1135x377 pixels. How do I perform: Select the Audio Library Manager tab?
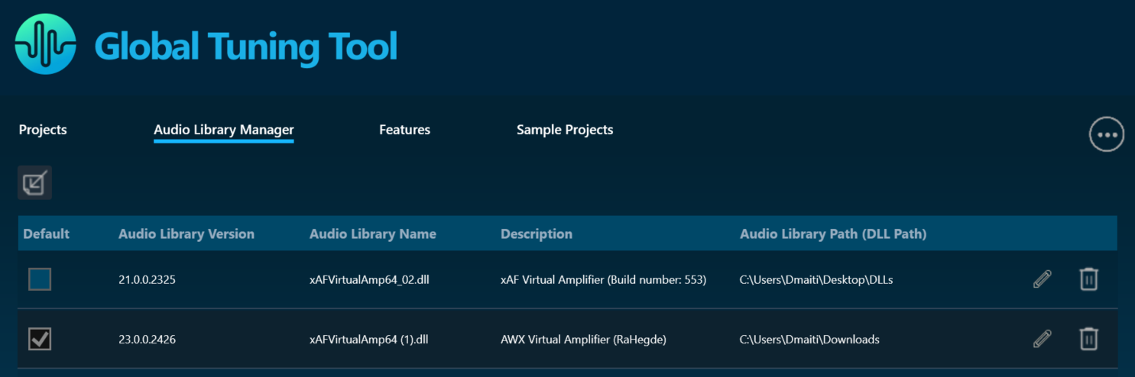224,130
